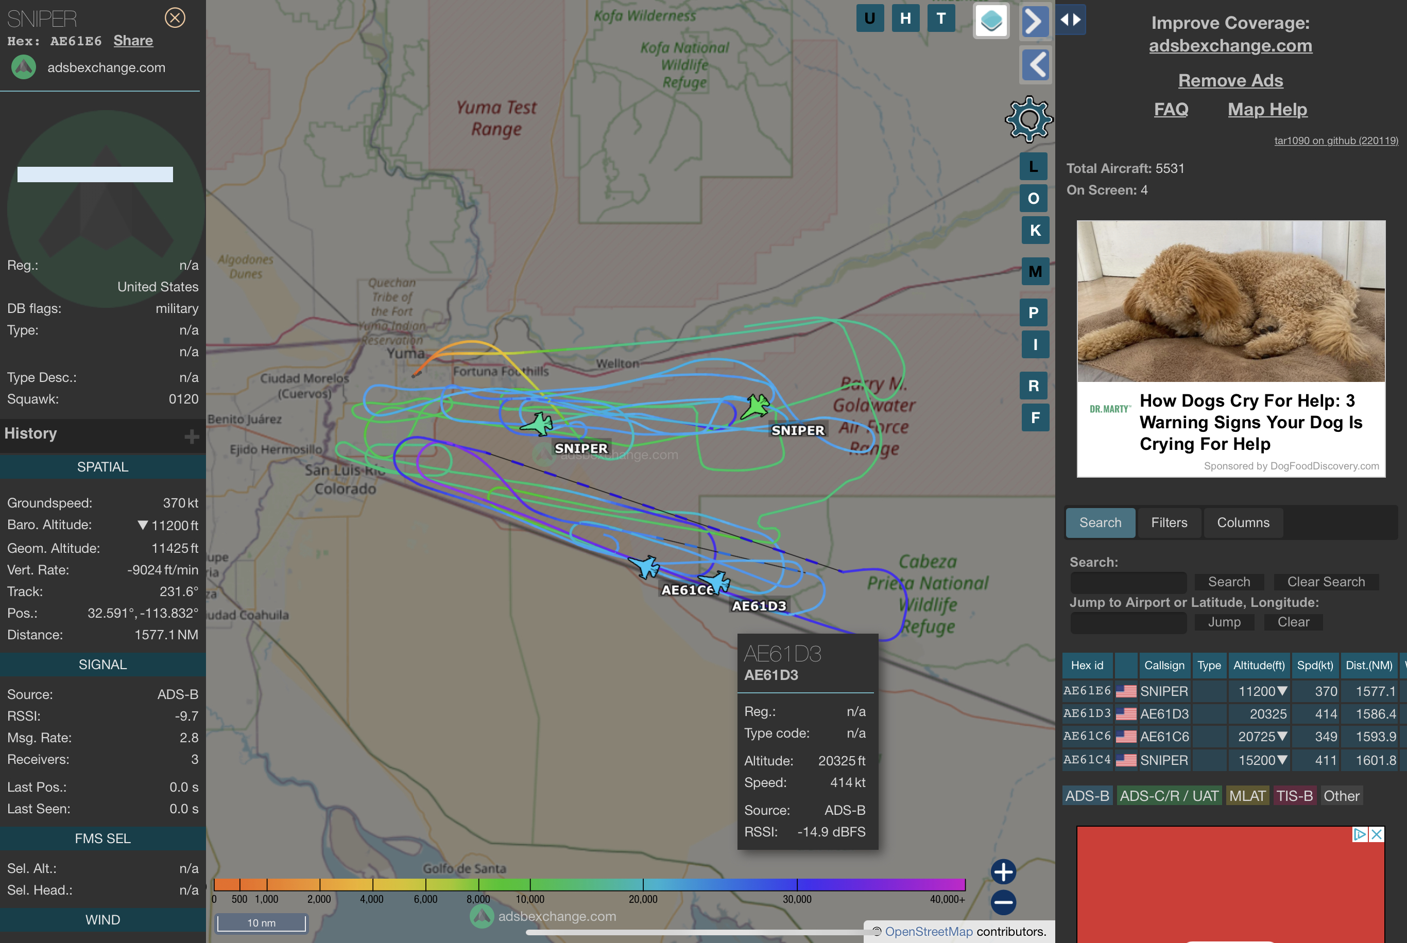Click the ADS-B source legend label
Image resolution: width=1407 pixels, height=943 pixels.
1087,796
